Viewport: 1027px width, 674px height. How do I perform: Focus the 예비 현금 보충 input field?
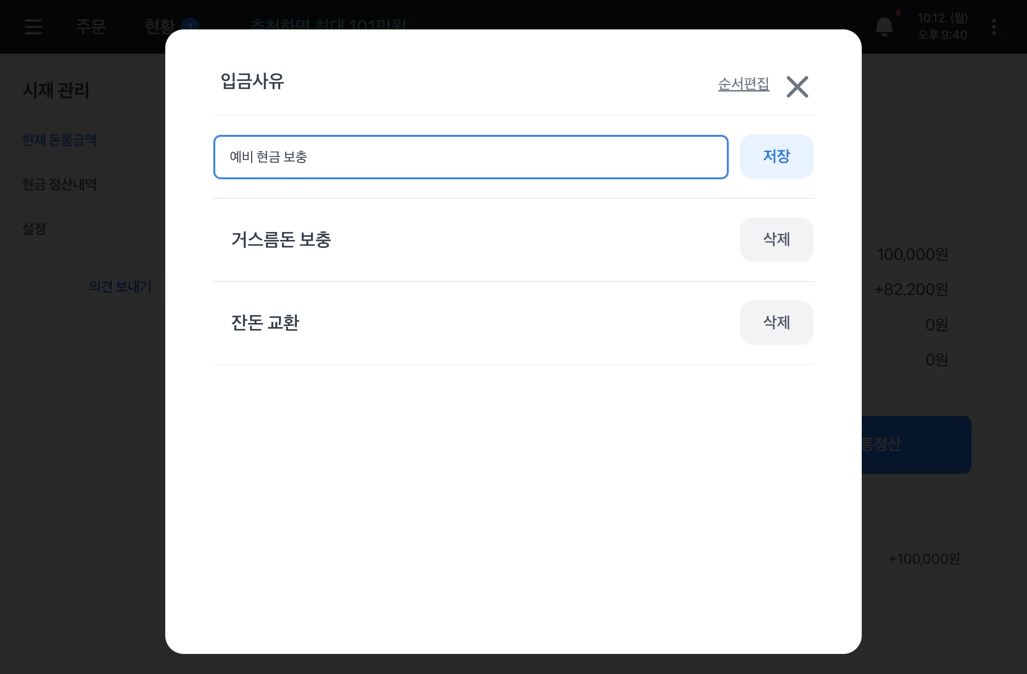pyautogui.click(x=471, y=157)
